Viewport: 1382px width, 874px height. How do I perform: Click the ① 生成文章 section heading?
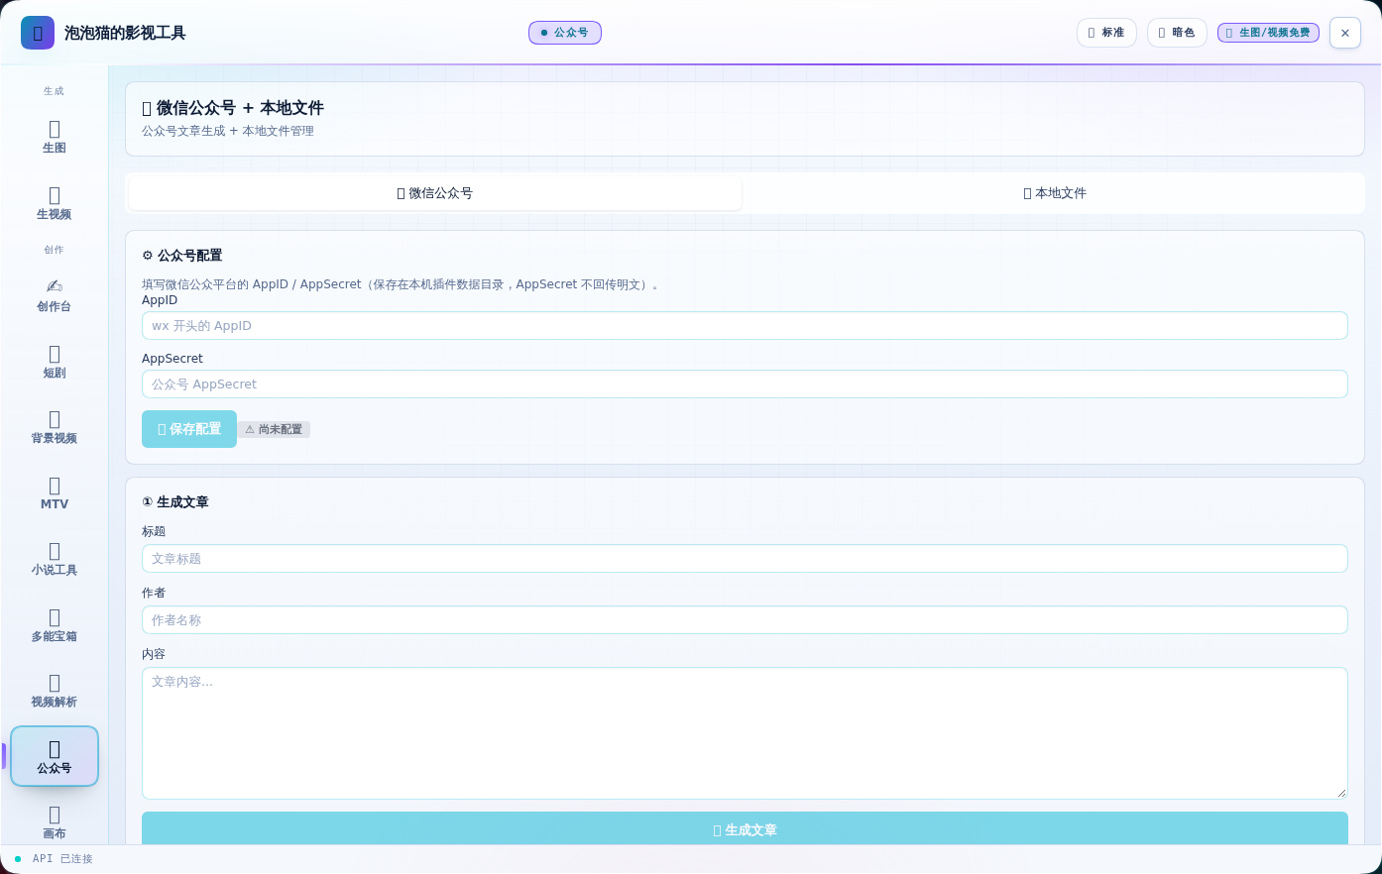[x=175, y=502]
